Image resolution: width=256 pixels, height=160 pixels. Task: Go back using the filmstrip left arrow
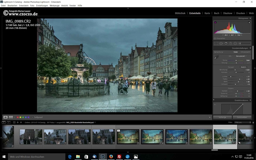[18, 122]
